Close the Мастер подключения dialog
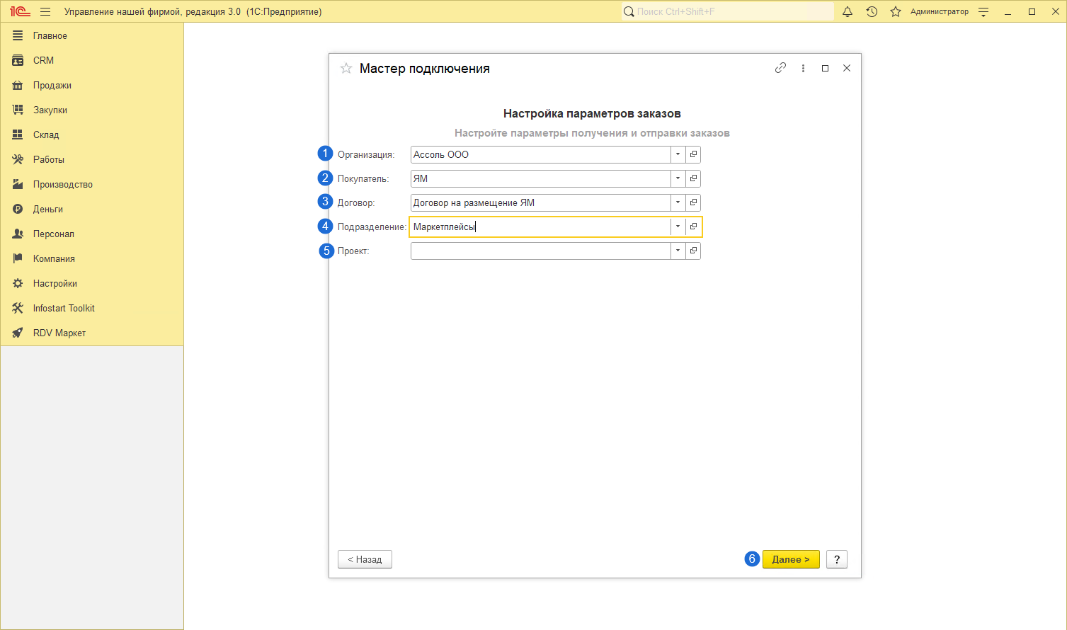This screenshot has height=630, width=1067. pyautogui.click(x=847, y=68)
